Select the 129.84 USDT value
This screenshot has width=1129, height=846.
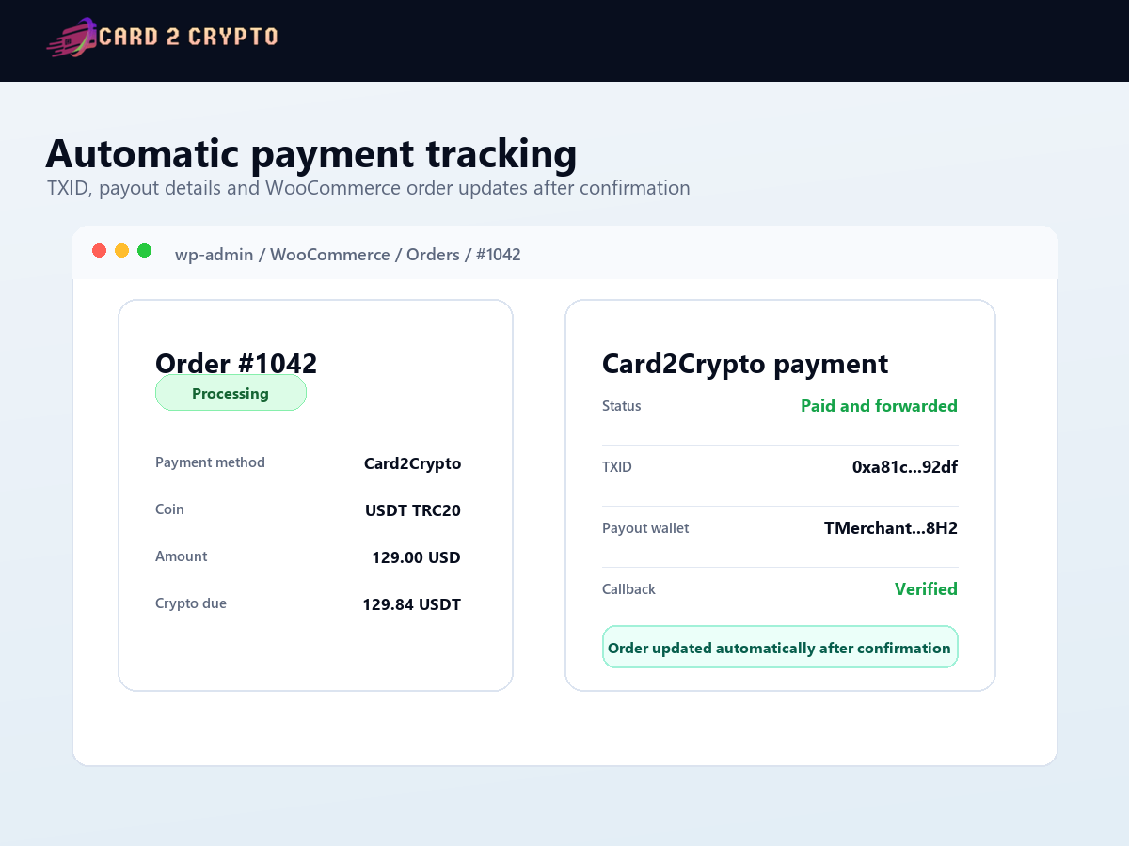point(412,604)
